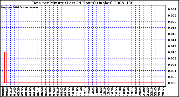The height and width of the screenshot is (97, 179).
Task: Click the 15:45 time axis label
Action: pos(108,92)
